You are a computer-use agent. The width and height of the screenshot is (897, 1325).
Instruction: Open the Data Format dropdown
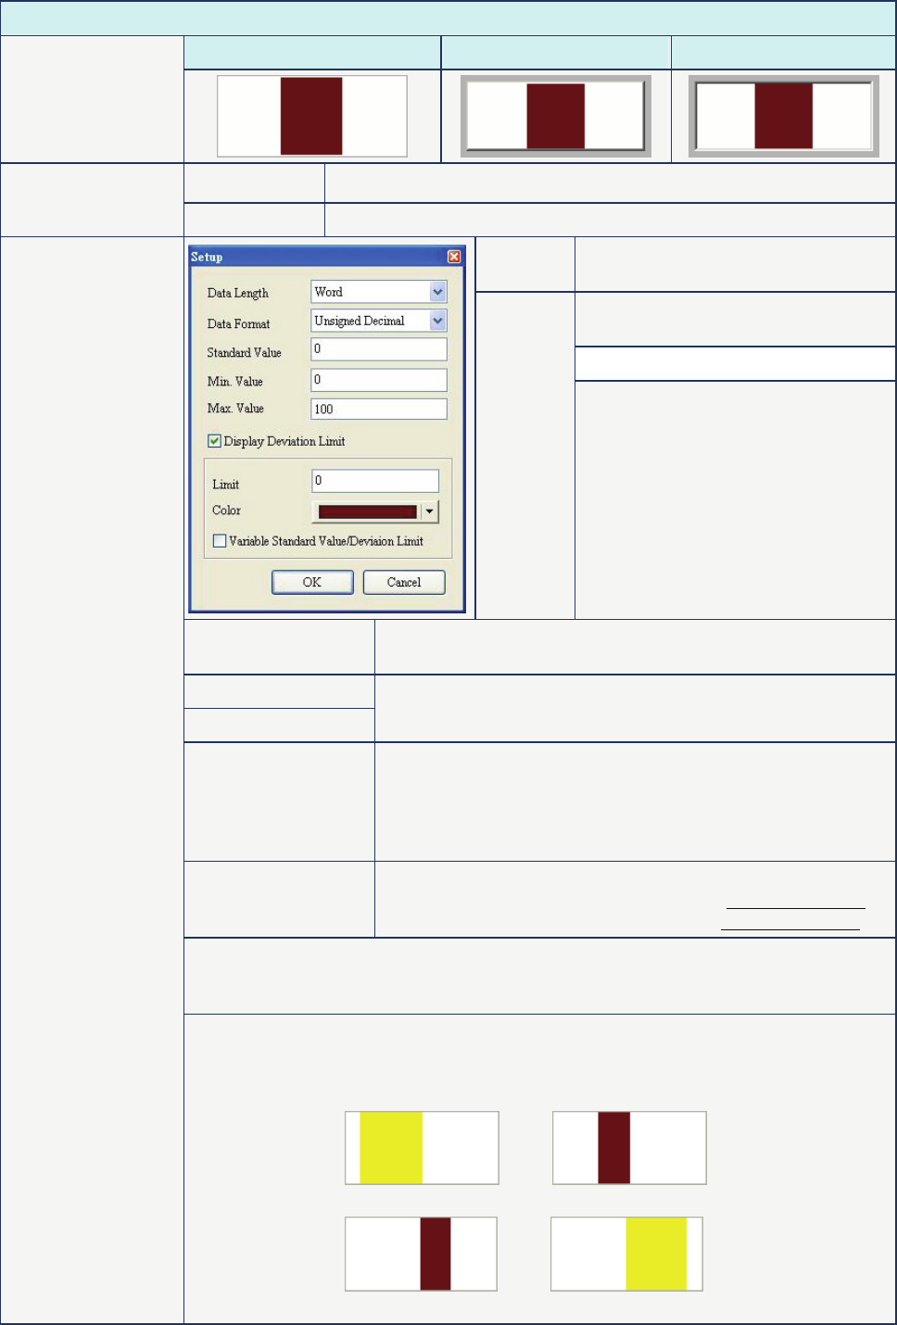438,321
